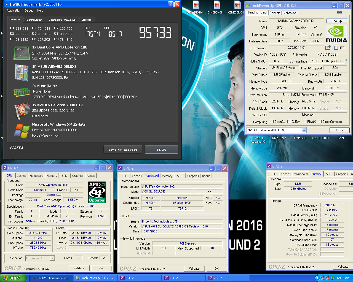Viewport: 353px width, 282px height.
Task: Open the Windows Start menu
Action: click(13, 278)
